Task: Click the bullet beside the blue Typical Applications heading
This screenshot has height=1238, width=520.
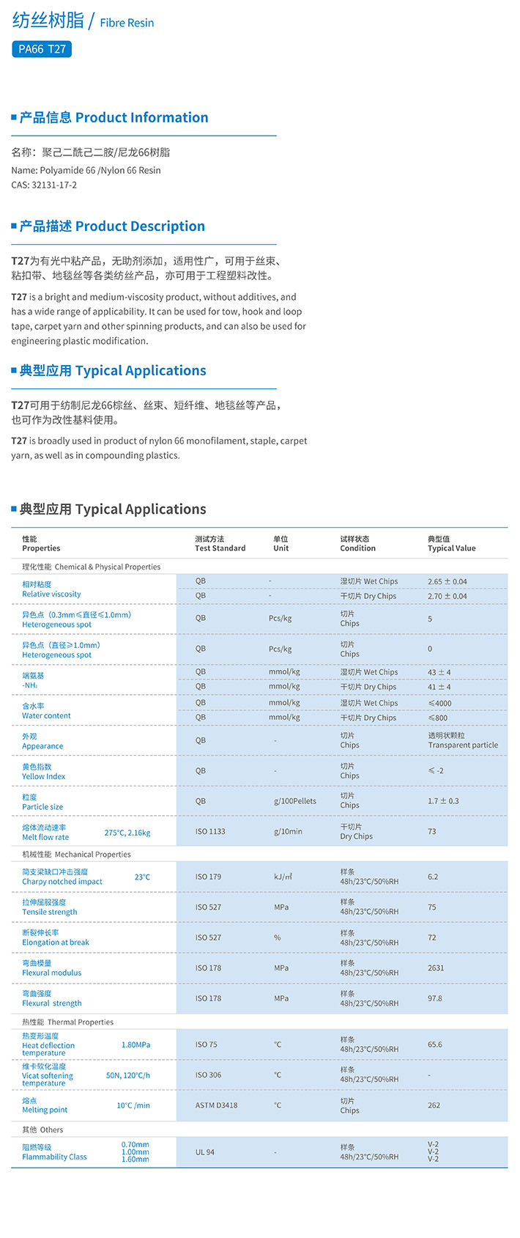Action: coord(14,370)
